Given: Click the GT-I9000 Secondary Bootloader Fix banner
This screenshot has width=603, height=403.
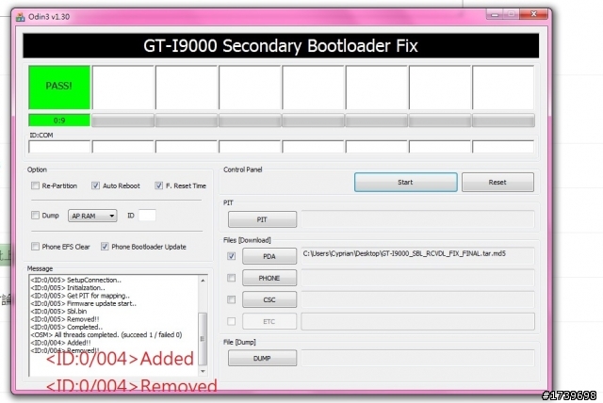Looking at the screenshot, I should [x=281, y=46].
